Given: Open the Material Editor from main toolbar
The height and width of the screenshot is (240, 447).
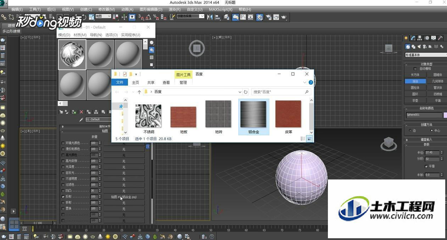Looking at the screenshot, I should tap(260, 17).
